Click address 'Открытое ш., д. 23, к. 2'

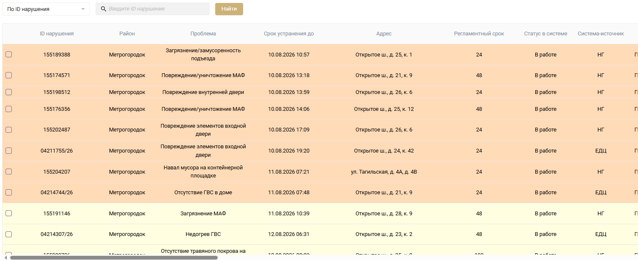pos(384,234)
